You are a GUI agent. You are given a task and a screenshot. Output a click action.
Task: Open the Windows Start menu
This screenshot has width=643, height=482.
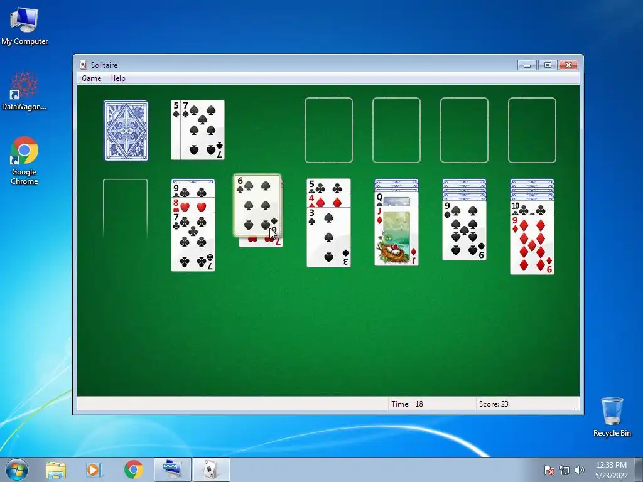[x=17, y=469]
